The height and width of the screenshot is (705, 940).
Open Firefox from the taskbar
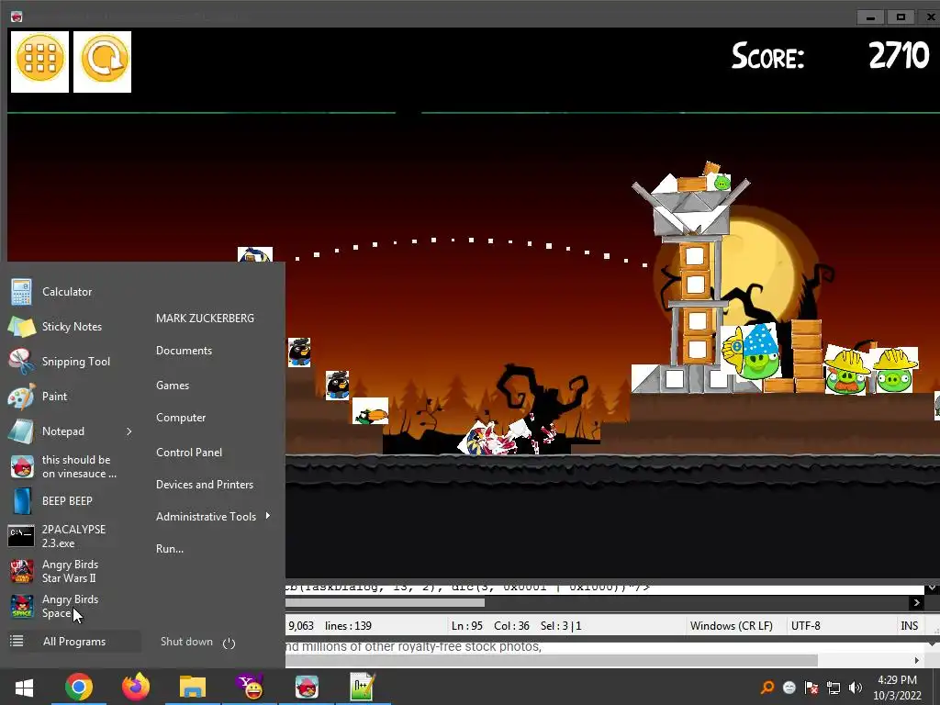[x=136, y=687]
